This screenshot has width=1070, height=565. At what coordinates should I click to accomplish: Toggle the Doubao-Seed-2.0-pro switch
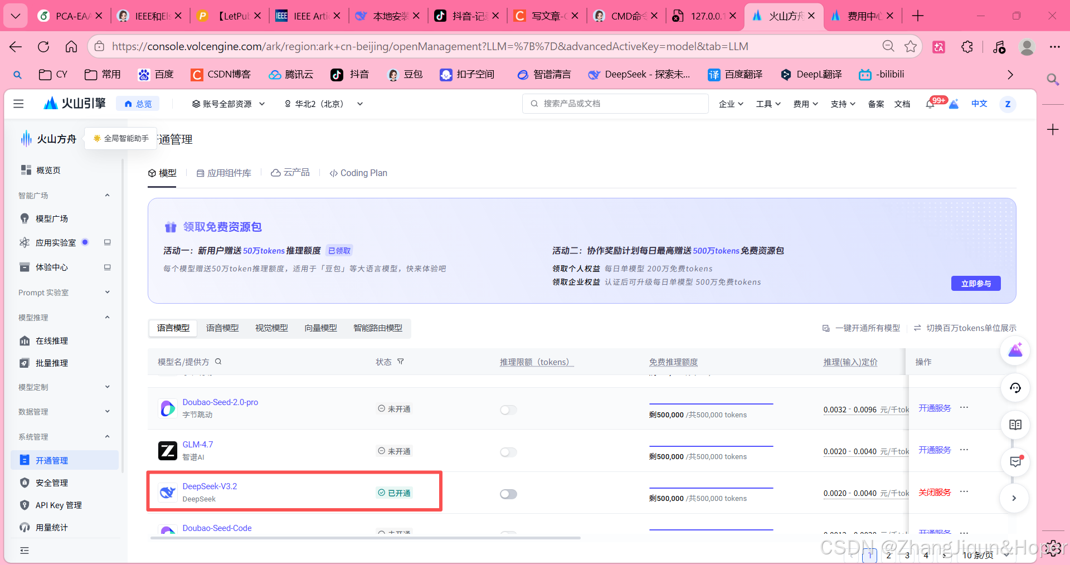[508, 410]
